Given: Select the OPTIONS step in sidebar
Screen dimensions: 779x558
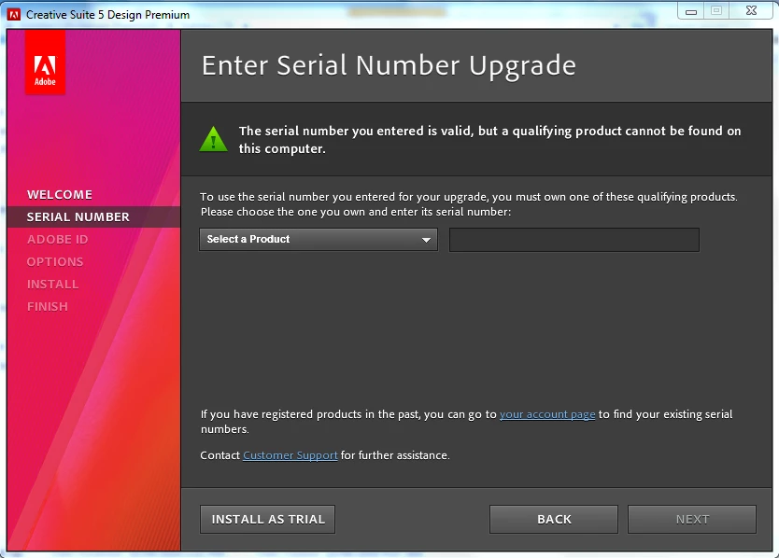Looking at the screenshot, I should 55,261.
